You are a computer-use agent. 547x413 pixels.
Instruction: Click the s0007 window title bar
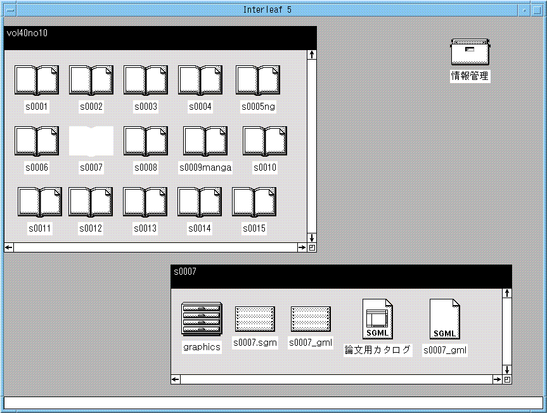[341, 276]
